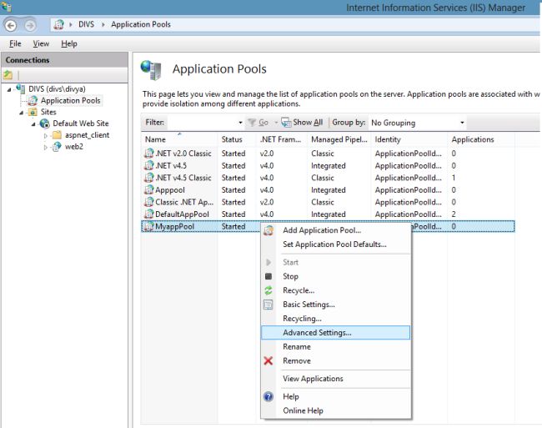Select View Applications in context menu
Image resolution: width=542 pixels, height=428 pixels.
click(336, 379)
